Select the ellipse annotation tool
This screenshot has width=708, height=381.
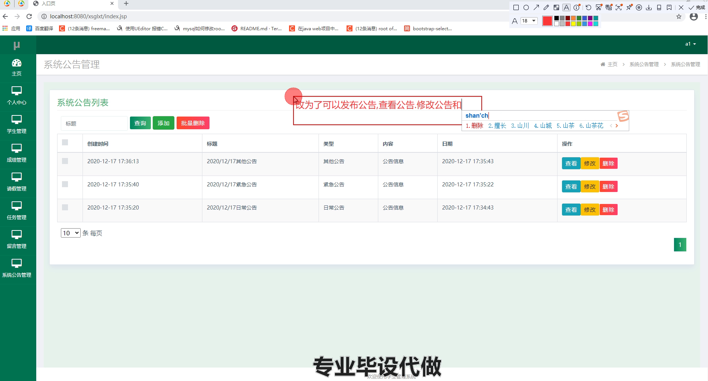[526, 7]
